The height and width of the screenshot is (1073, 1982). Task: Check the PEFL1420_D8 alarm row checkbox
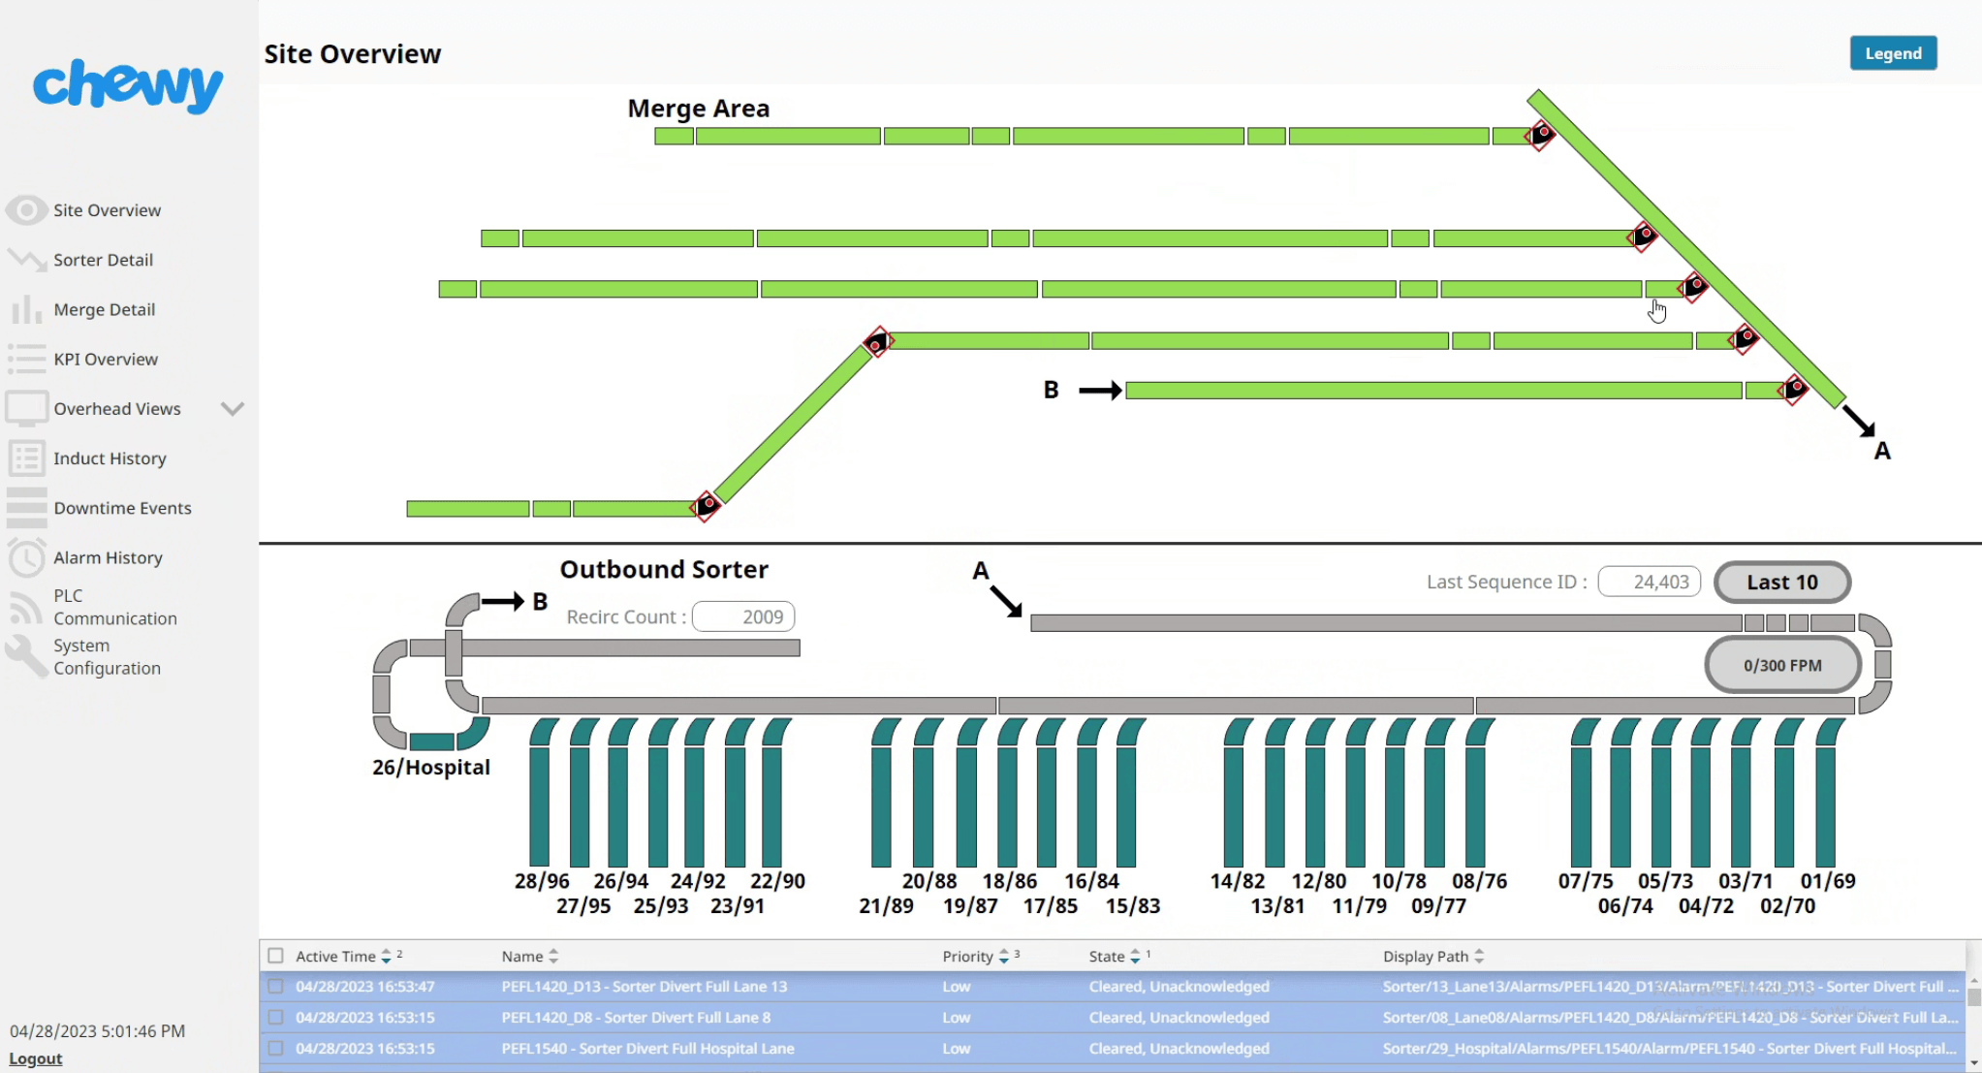coord(276,1018)
